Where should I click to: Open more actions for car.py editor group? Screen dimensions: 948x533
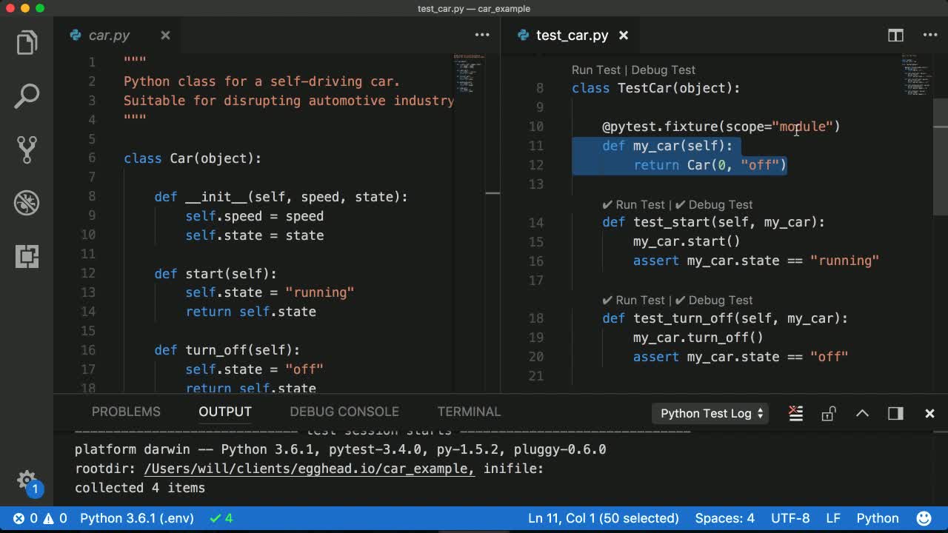(x=482, y=36)
